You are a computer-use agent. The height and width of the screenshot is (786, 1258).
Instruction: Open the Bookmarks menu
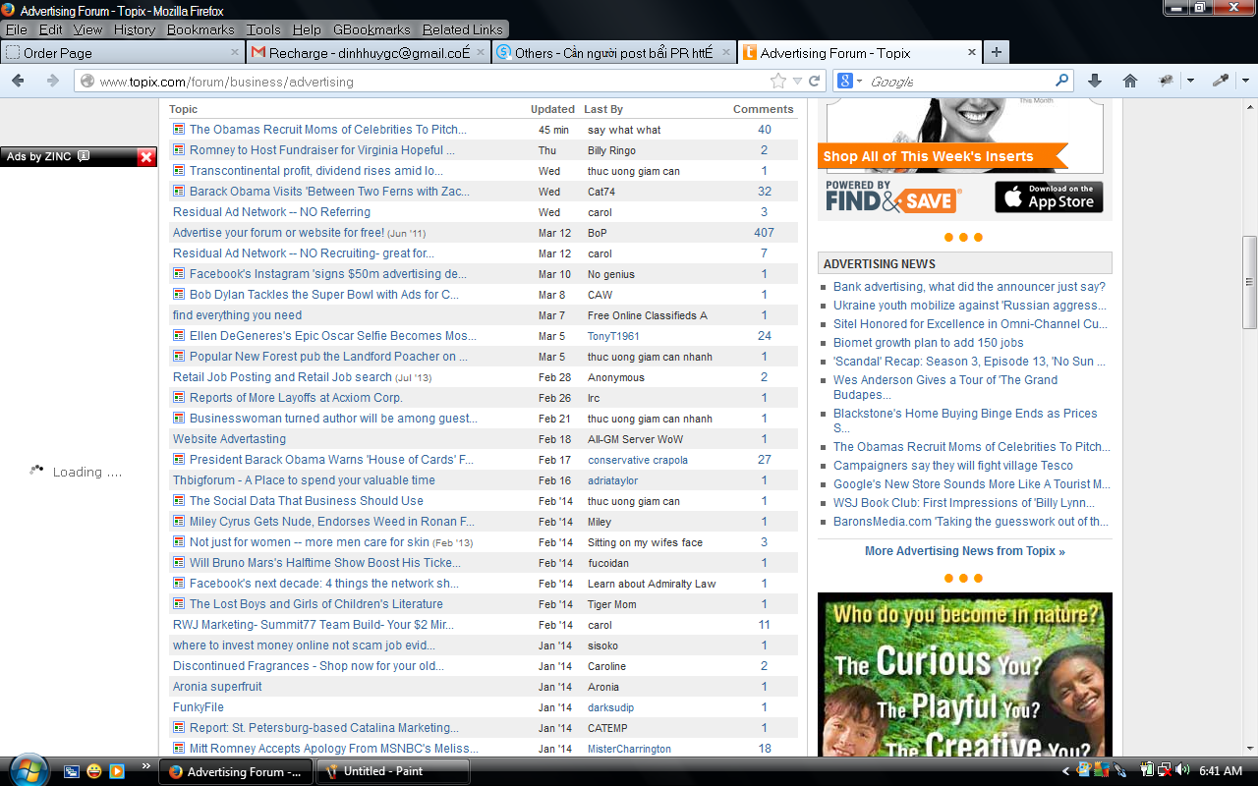[200, 29]
